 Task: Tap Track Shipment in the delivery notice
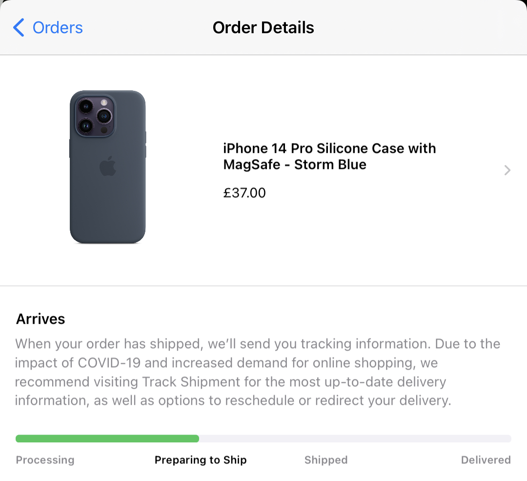click(x=191, y=381)
